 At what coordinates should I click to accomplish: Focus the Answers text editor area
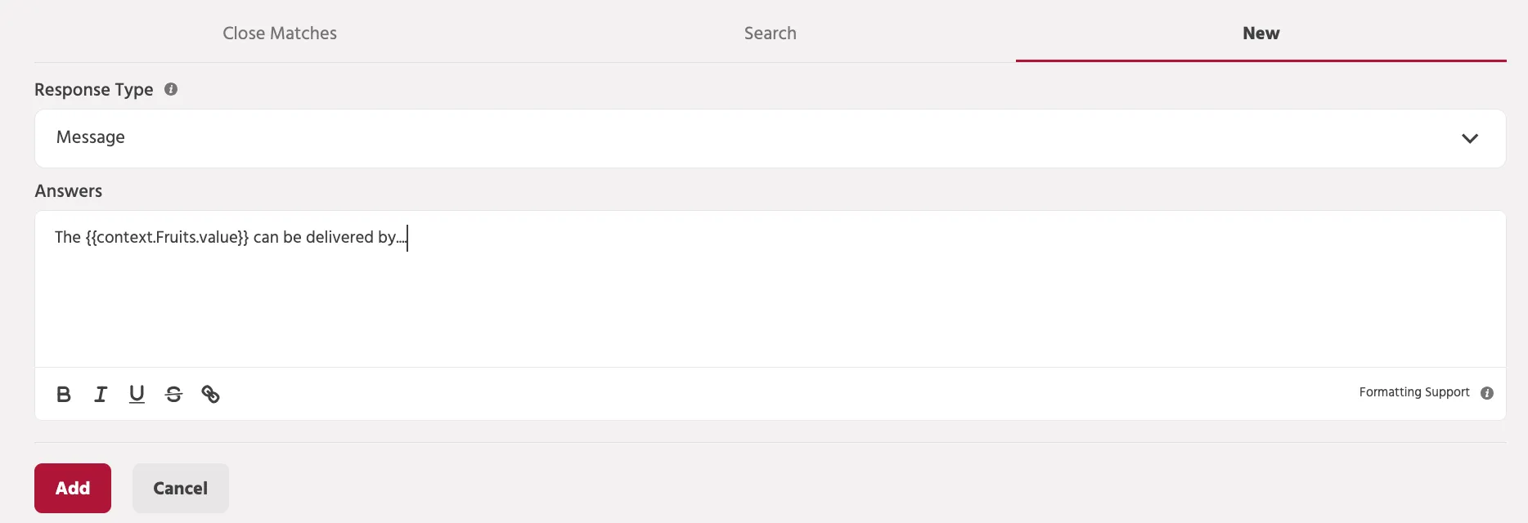click(770, 289)
